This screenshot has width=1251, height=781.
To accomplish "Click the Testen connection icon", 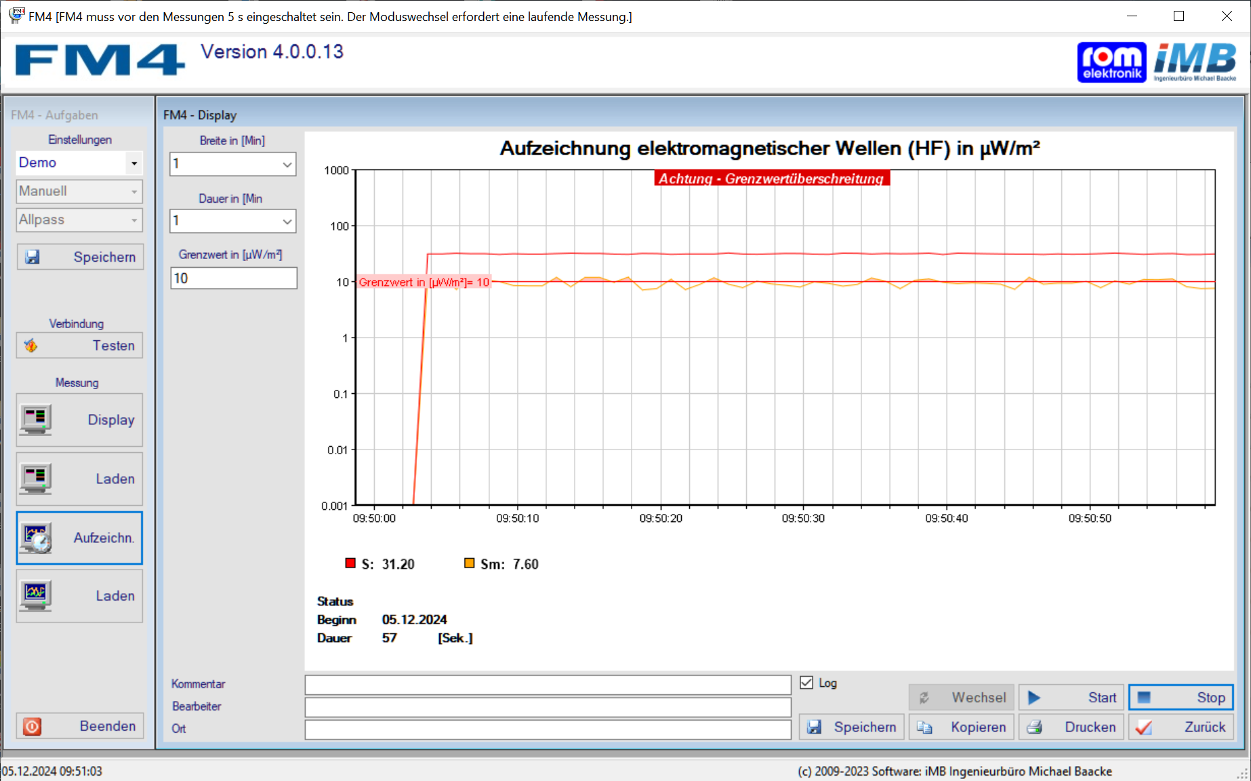I will click(x=31, y=346).
